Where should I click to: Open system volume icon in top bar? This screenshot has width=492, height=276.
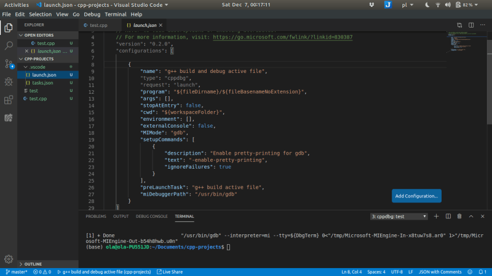(x=448, y=5)
